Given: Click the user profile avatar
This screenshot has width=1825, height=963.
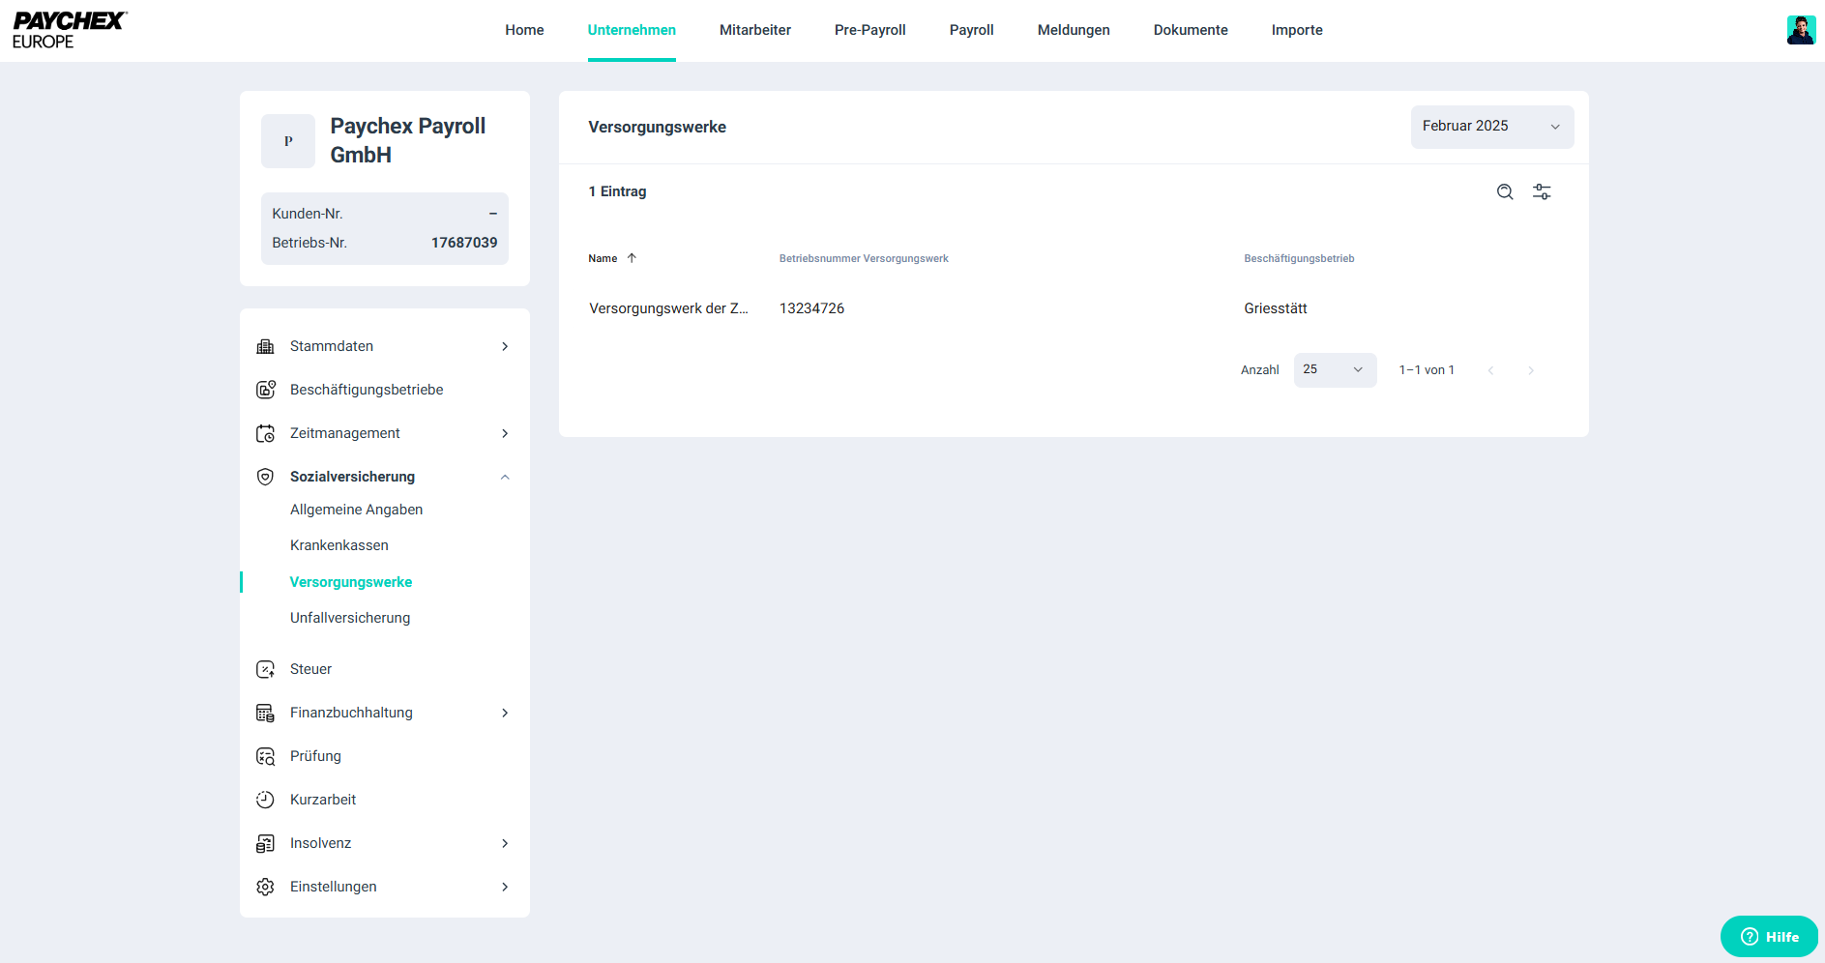Looking at the screenshot, I should tap(1800, 30).
